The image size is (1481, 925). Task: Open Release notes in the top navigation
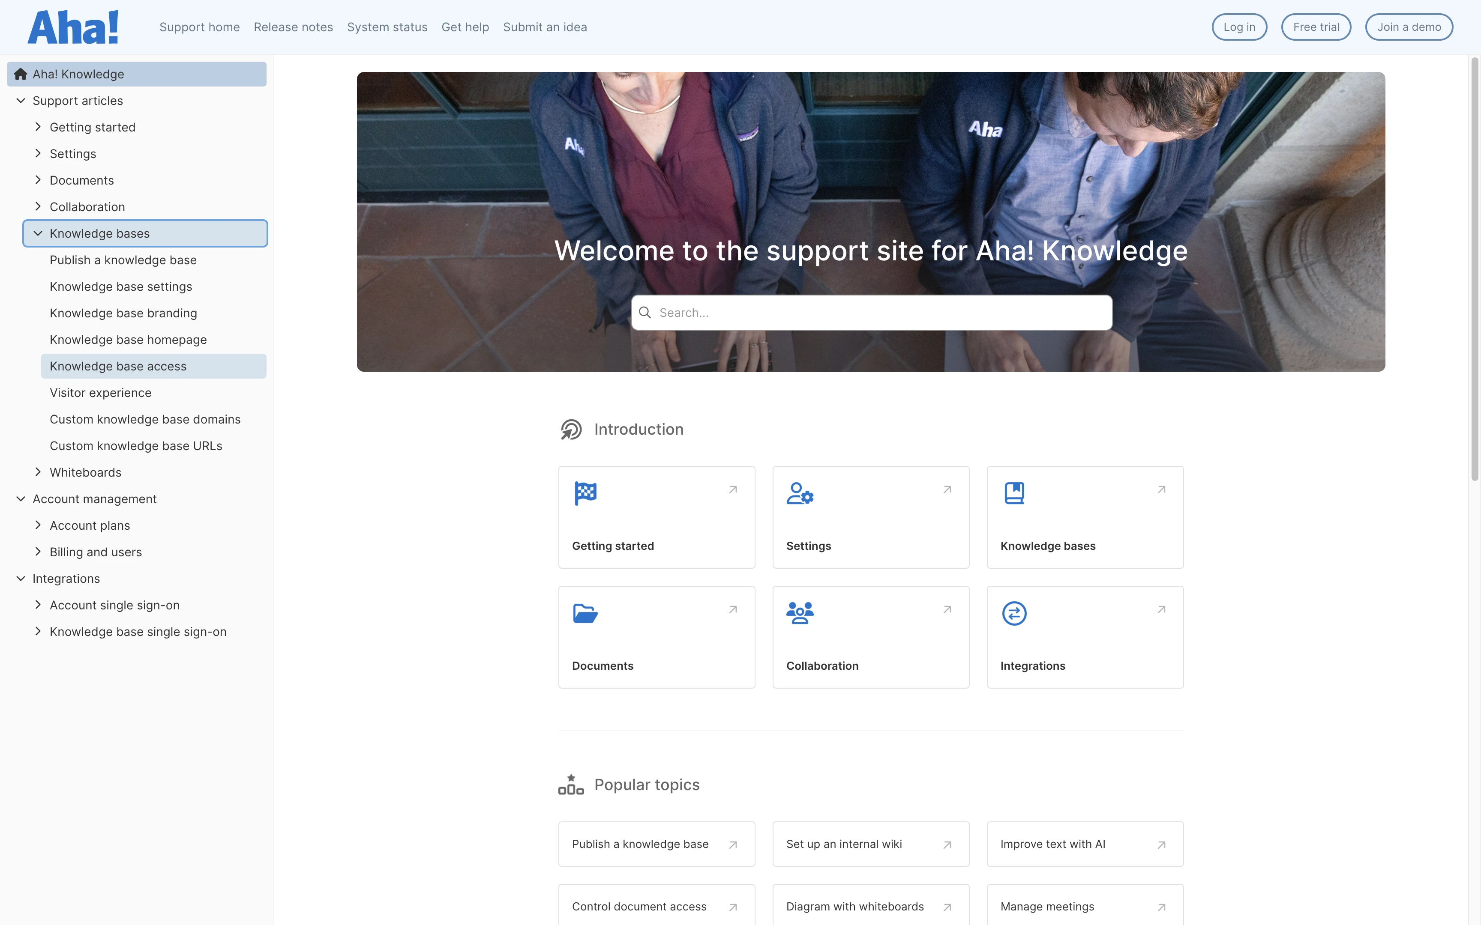click(x=293, y=27)
